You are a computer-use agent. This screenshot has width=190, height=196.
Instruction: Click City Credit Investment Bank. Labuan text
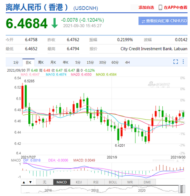coord(154,49)
